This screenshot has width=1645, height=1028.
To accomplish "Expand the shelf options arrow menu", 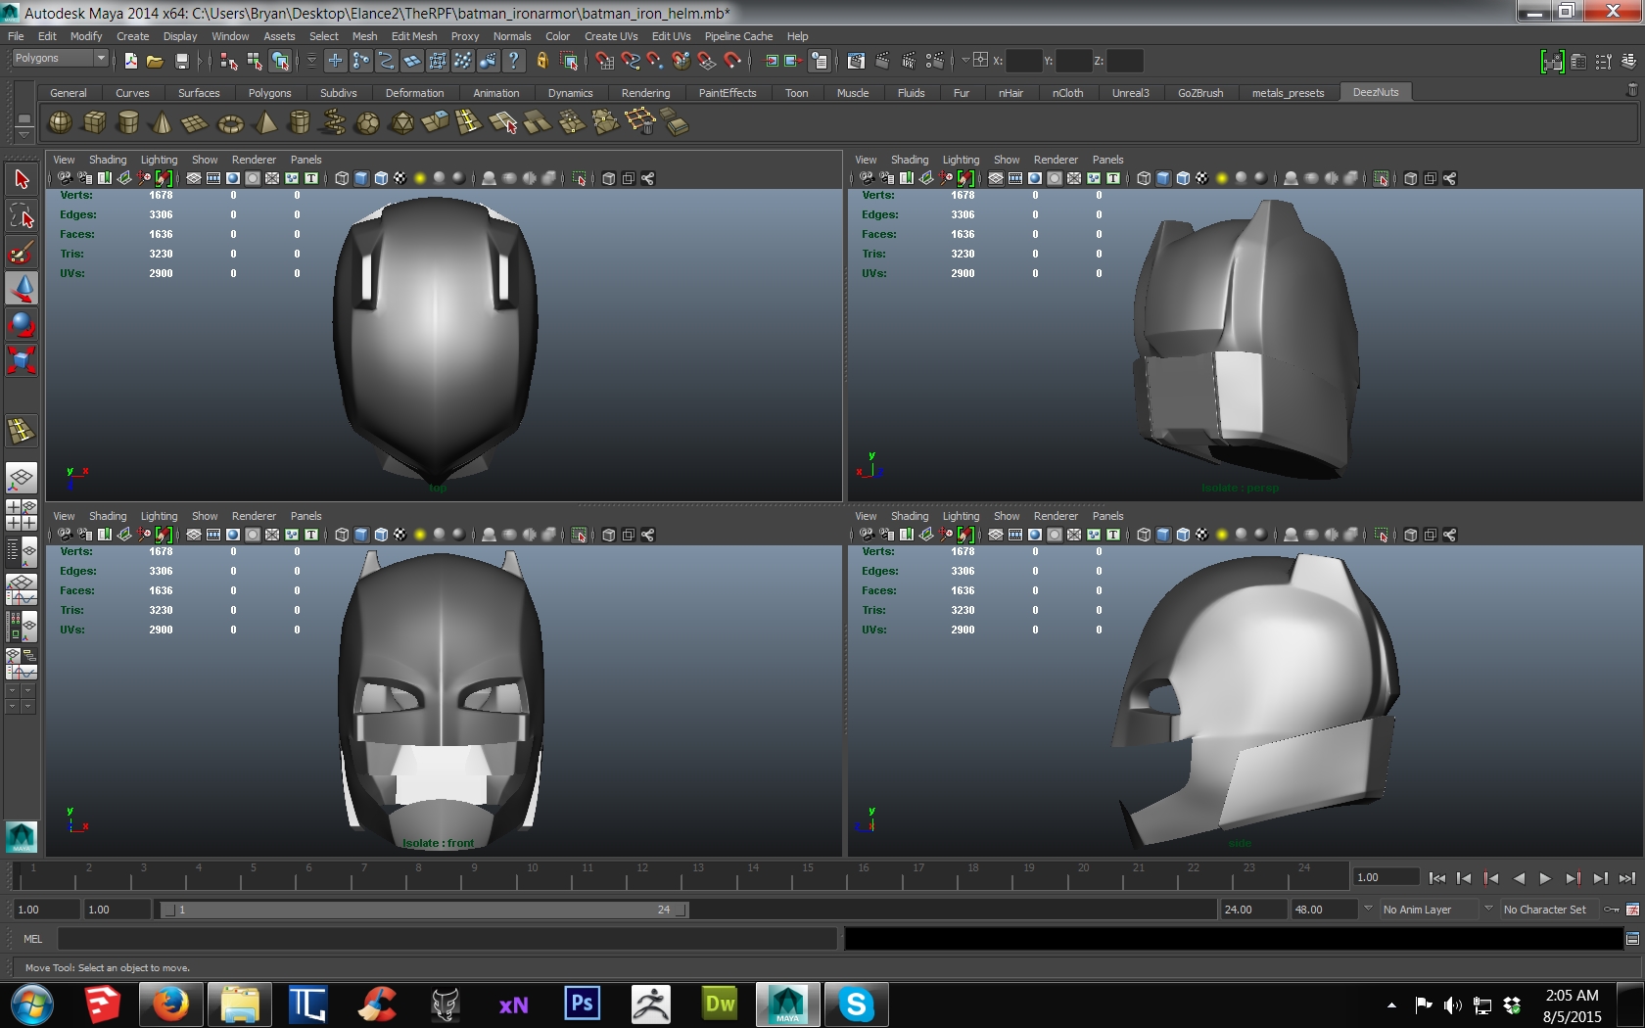I will [24, 134].
